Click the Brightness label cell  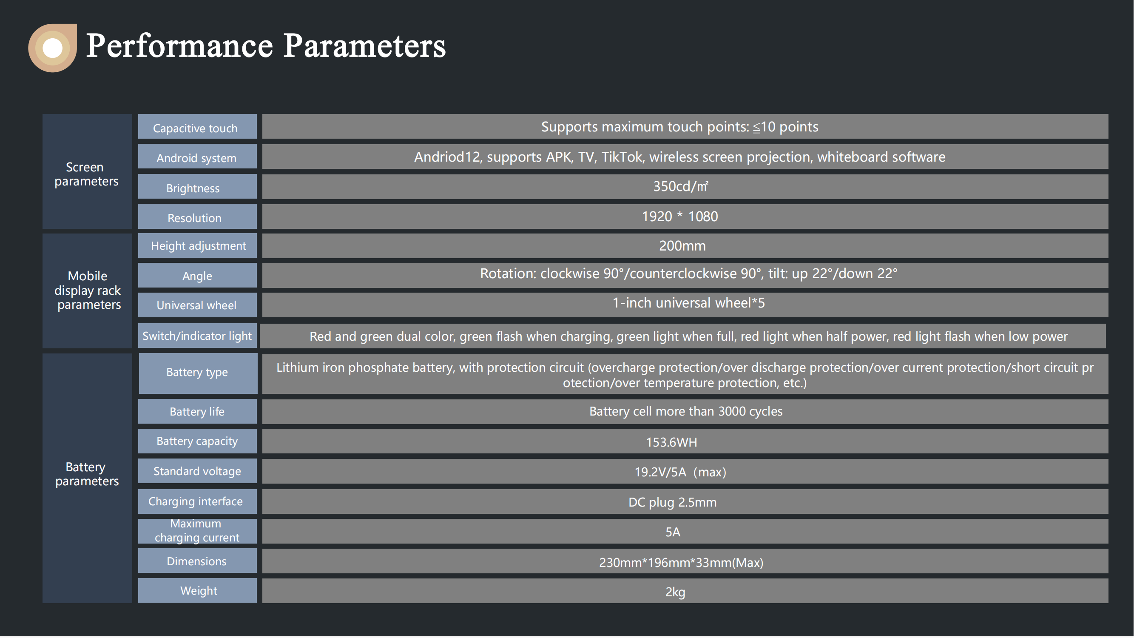point(197,187)
